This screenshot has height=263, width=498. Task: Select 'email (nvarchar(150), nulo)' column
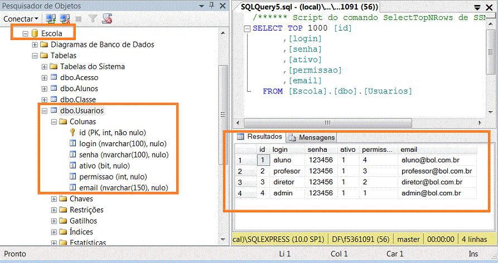point(124,188)
